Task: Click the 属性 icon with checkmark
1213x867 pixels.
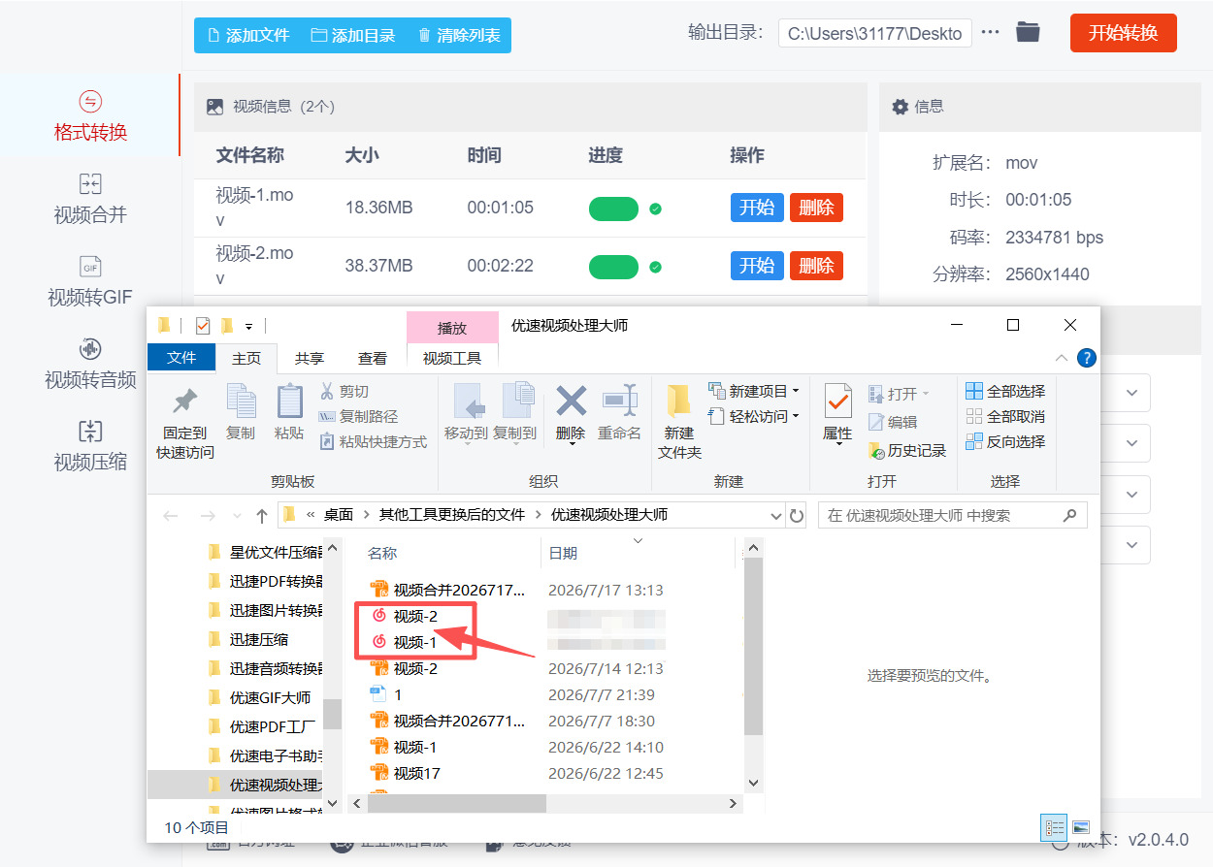Action: pyautogui.click(x=837, y=400)
